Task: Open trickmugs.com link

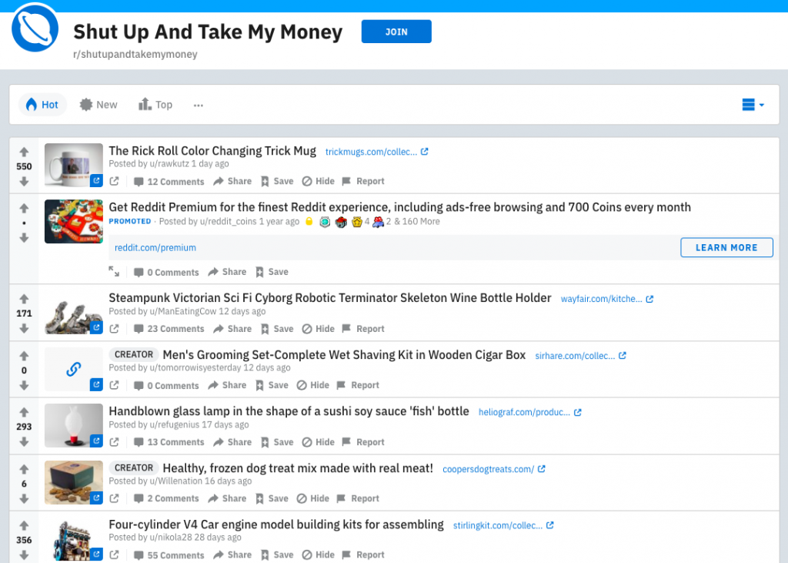Action: pyautogui.click(x=377, y=152)
